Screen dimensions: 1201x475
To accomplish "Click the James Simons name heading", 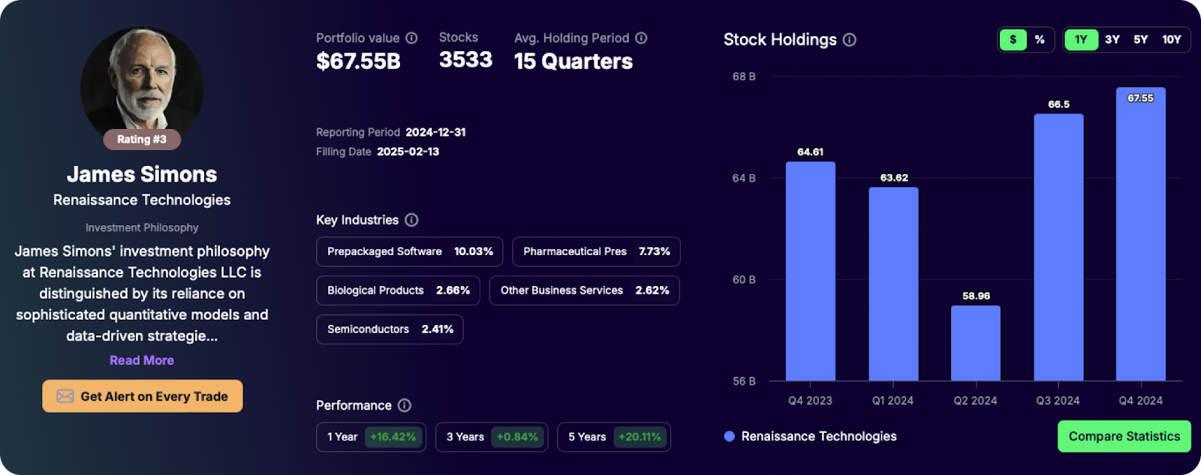I will click(142, 174).
